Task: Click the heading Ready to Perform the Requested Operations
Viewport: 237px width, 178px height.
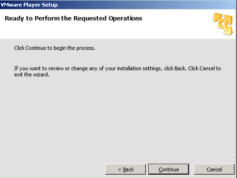Action: [x=73, y=19]
